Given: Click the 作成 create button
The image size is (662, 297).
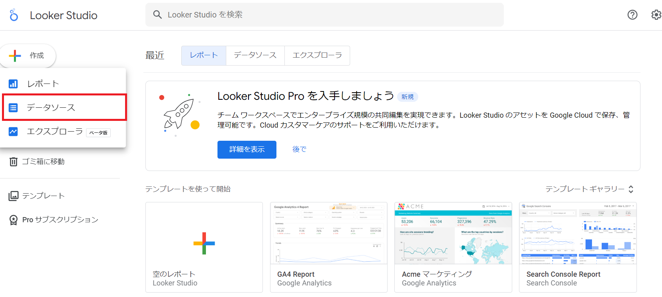Looking at the screenshot, I should 28,56.
